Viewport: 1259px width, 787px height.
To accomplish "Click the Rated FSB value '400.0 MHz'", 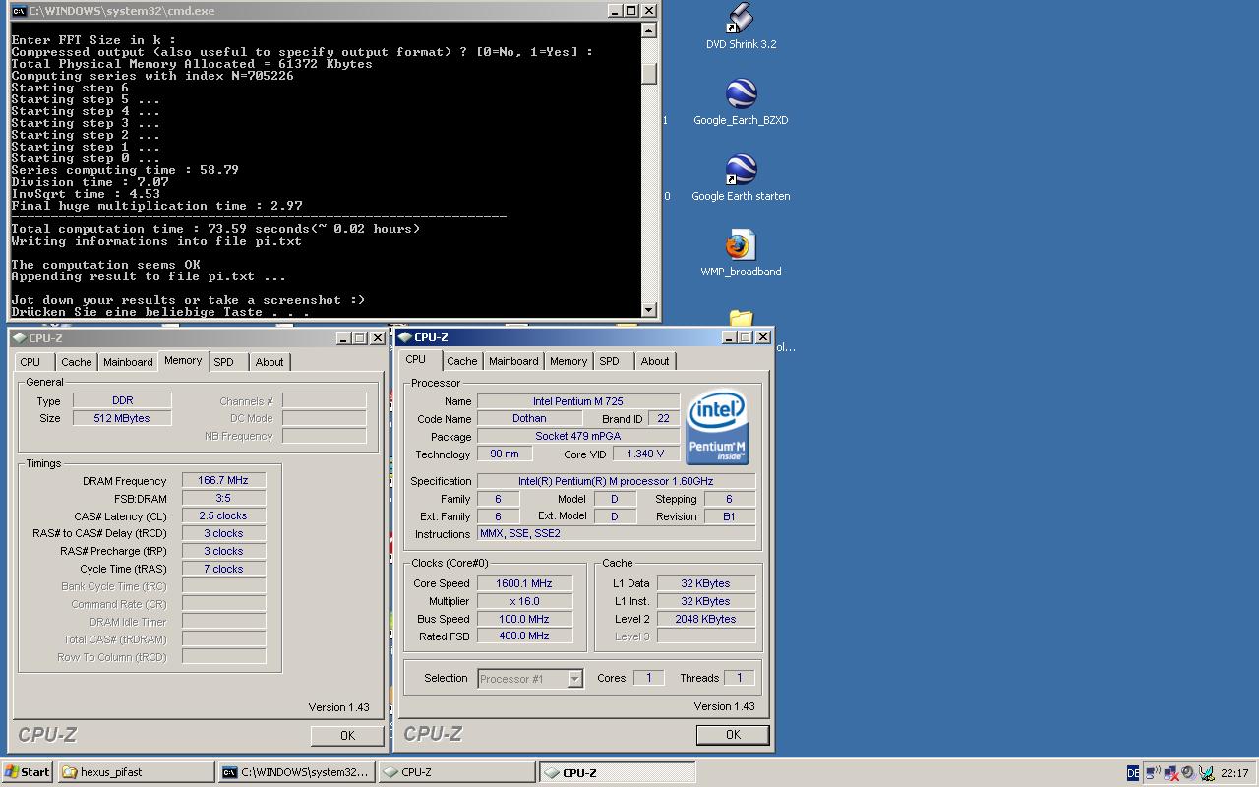I will pyautogui.click(x=524, y=636).
